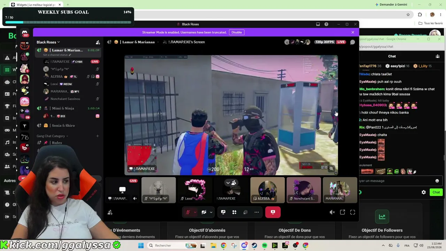This screenshot has height=251, width=446.
Task: Share your screen in the call
Action: pos(223,212)
